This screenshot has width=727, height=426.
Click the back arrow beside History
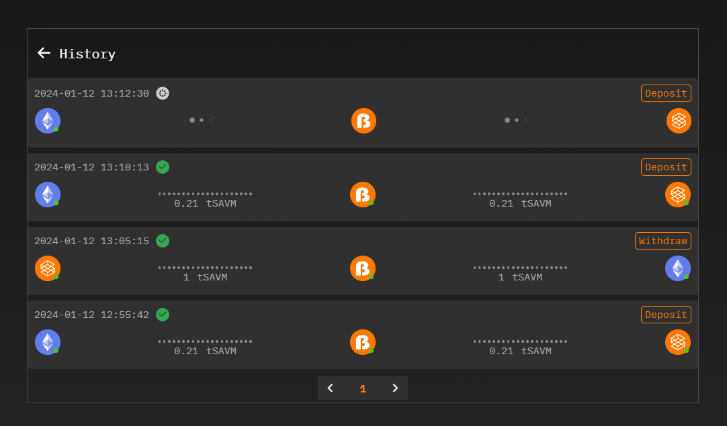click(44, 53)
